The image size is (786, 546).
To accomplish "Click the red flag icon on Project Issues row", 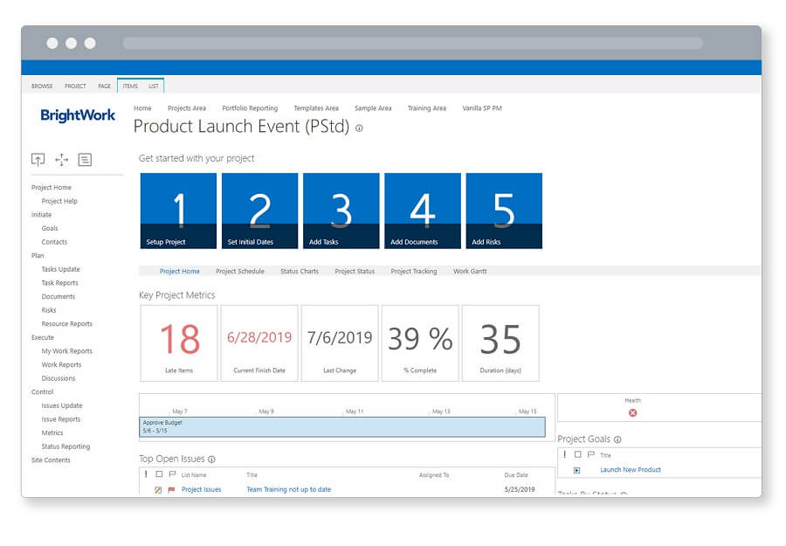I will tap(171, 490).
